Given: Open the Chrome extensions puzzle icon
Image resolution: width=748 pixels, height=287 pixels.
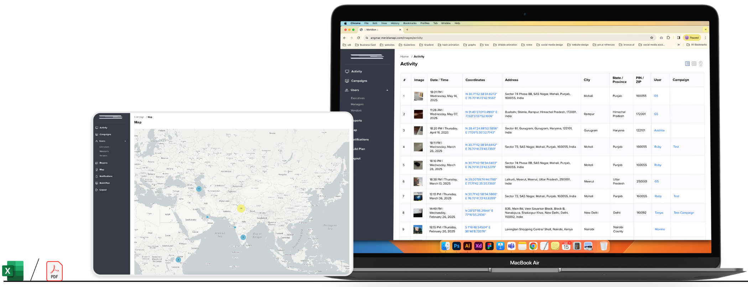Looking at the screenshot, I should (668, 38).
